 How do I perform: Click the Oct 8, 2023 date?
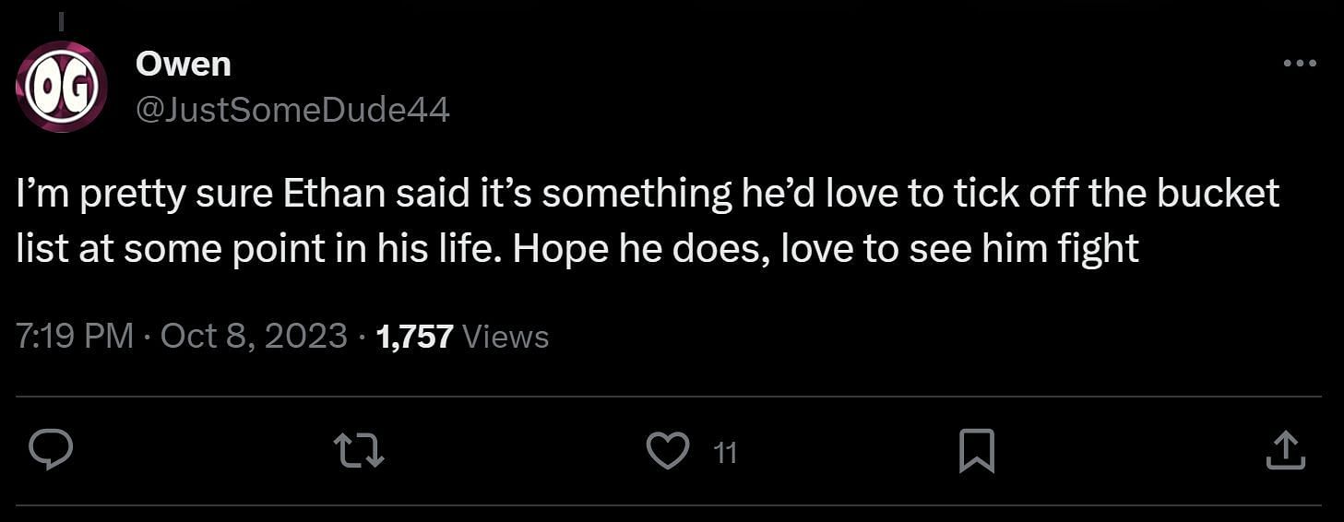coord(254,336)
